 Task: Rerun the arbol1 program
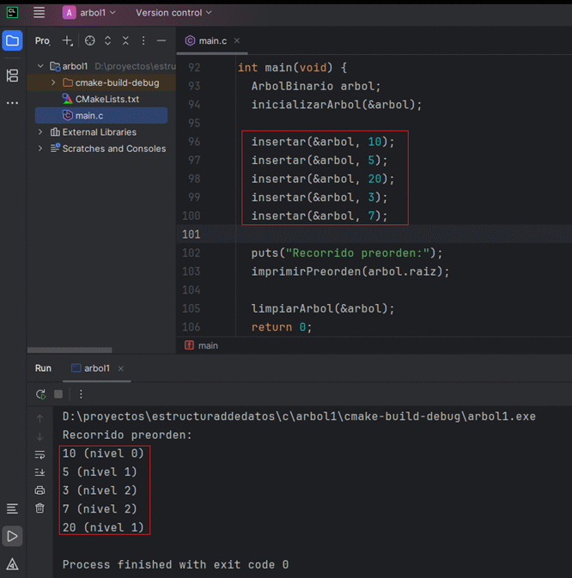40,394
